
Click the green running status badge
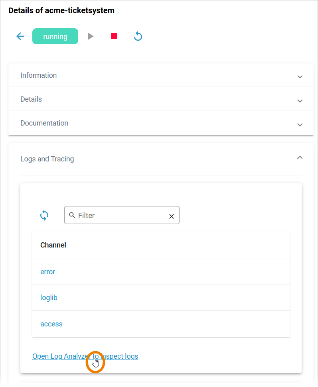pyautogui.click(x=55, y=36)
